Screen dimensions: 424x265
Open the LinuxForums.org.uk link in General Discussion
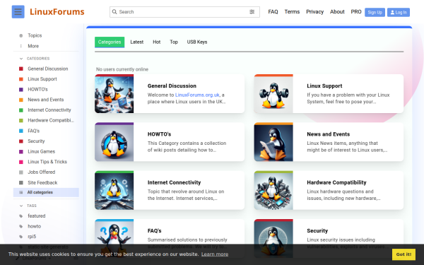click(x=197, y=95)
